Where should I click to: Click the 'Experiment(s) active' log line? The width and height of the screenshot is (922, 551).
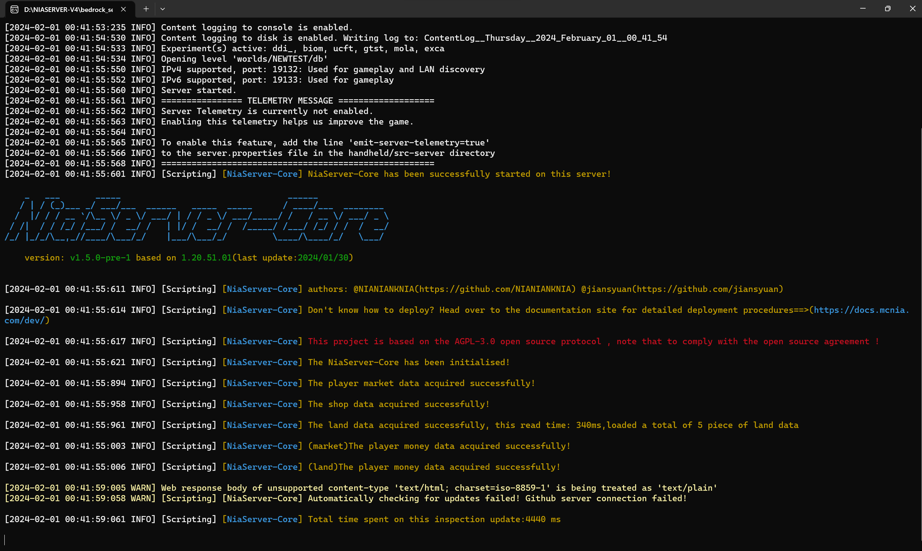[224, 49]
